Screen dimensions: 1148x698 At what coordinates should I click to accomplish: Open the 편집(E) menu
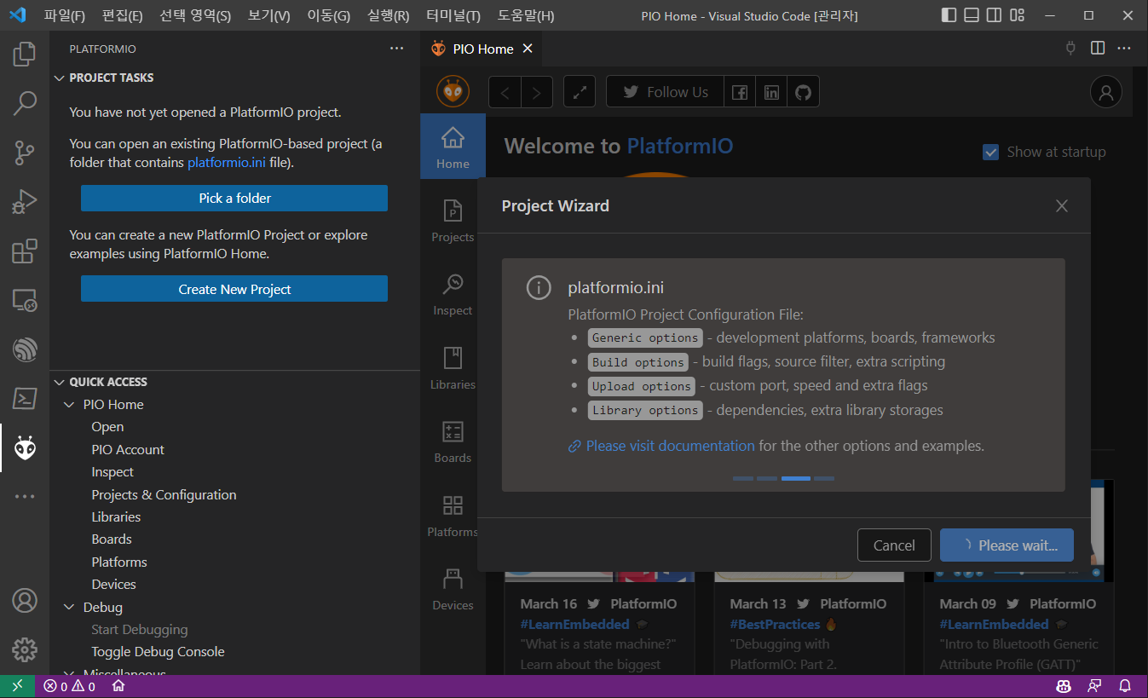(123, 15)
